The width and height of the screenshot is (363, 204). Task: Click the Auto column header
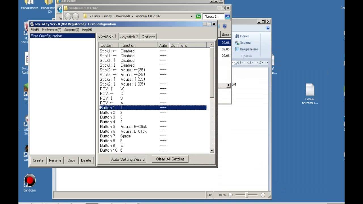pyautogui.click(x=163, y=45)
